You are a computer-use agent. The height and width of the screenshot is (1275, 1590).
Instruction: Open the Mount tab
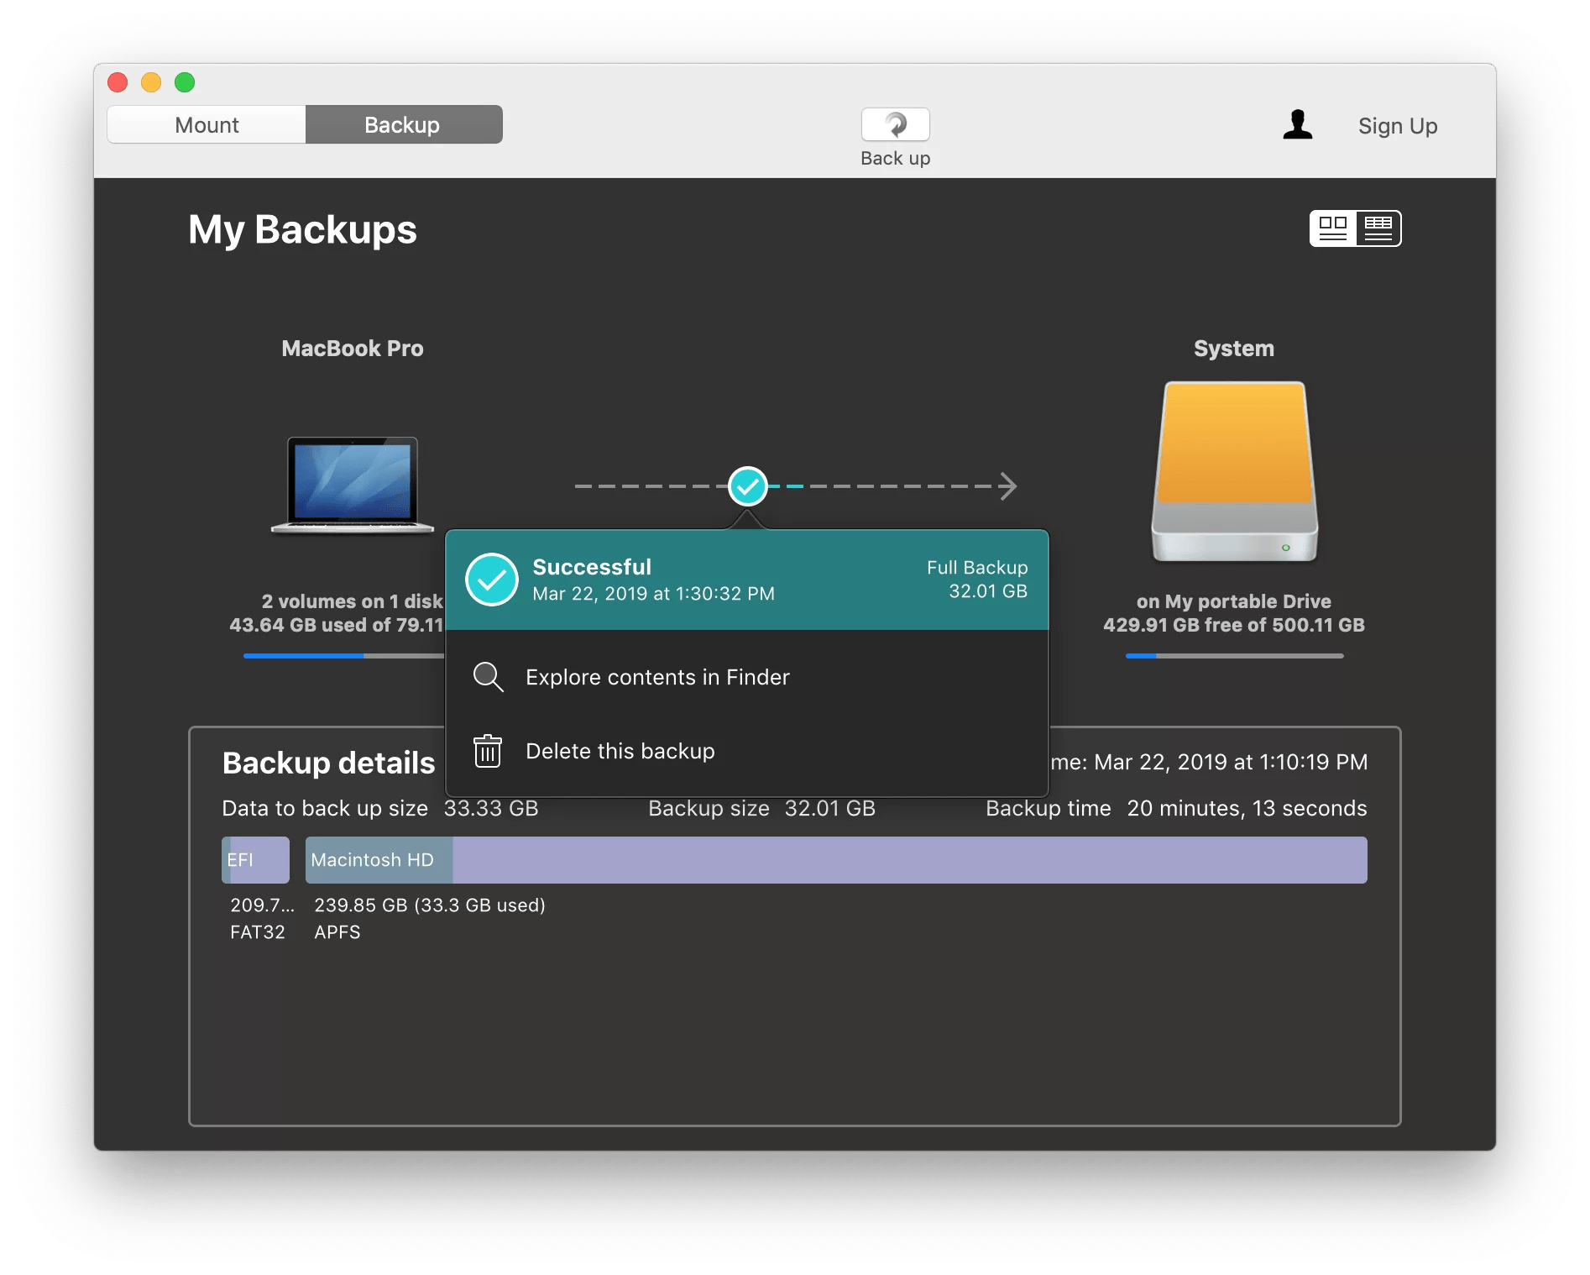[207, 125]
